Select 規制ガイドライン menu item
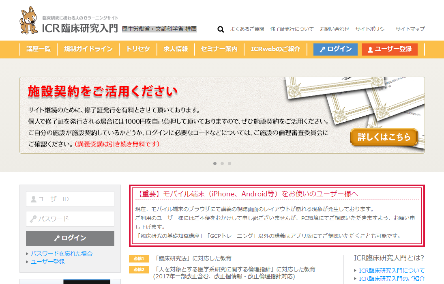444x284 pixels. tap(88, 49)
